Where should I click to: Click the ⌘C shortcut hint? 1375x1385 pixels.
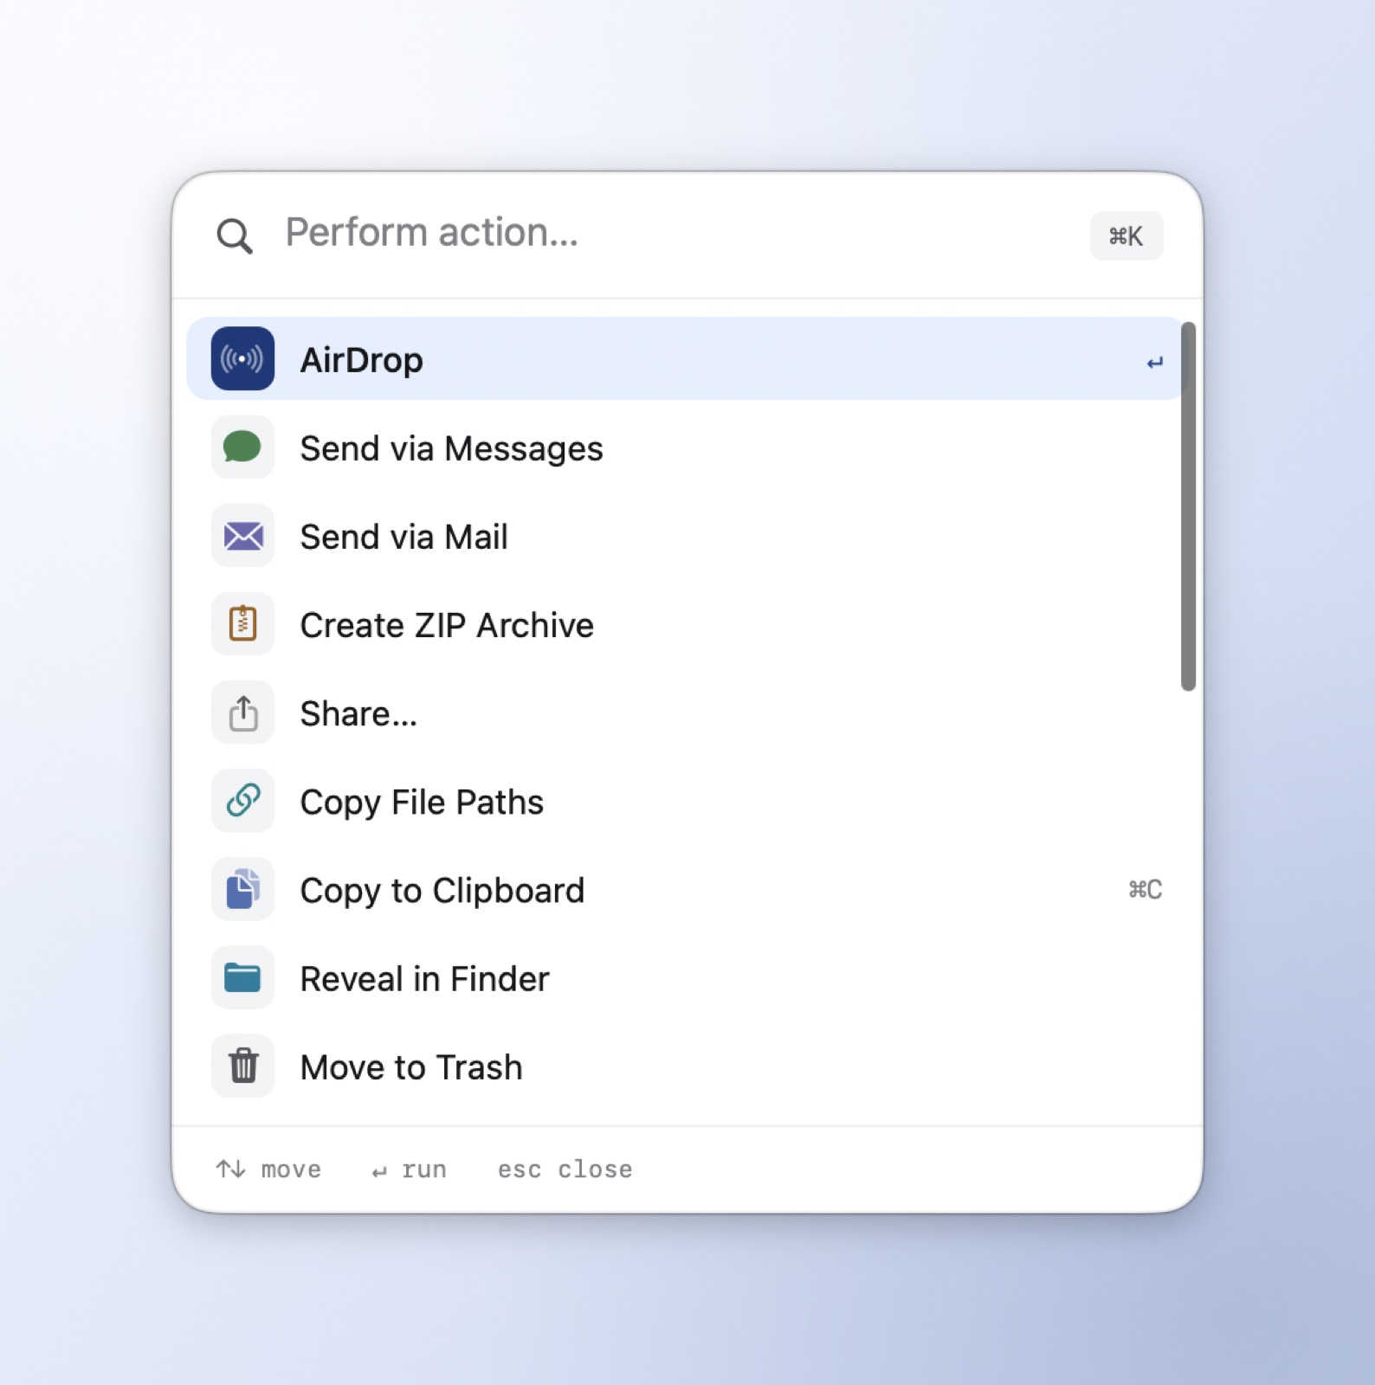tap(1145, 890)
